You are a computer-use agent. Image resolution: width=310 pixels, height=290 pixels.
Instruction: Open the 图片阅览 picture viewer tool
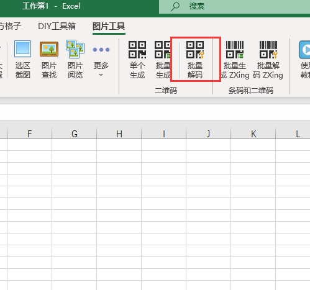(x=75, y=60)
